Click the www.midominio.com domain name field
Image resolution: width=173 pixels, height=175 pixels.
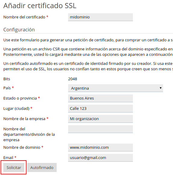click(100, 148)
